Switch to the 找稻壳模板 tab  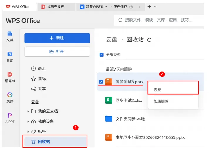tap(57, 7)
